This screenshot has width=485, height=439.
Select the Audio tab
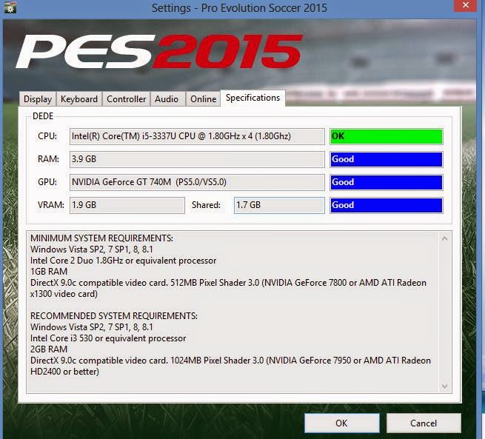coord(167,99)
